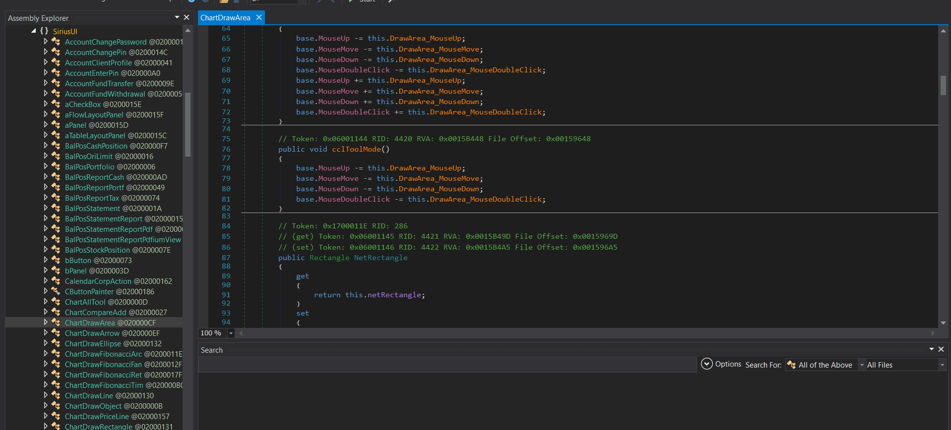Select ChartDrawObject in the tree

coord(114,406)
